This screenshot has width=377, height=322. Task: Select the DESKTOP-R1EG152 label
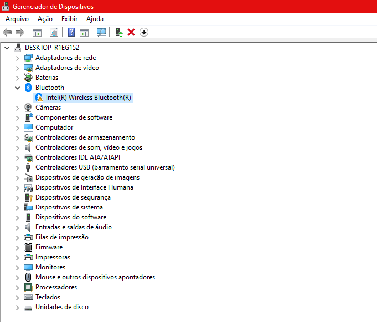[x=52, y=48]
